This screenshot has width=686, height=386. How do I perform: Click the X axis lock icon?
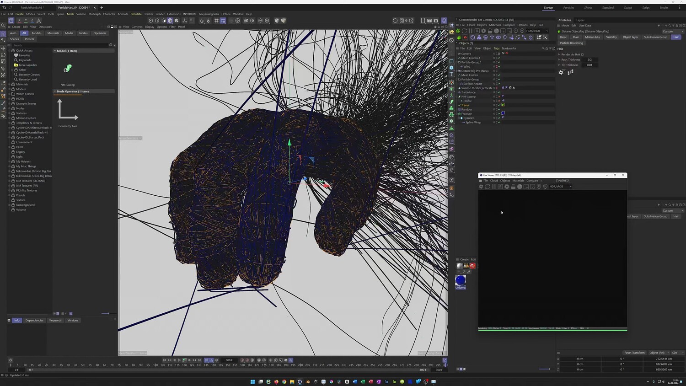[19, 21]
